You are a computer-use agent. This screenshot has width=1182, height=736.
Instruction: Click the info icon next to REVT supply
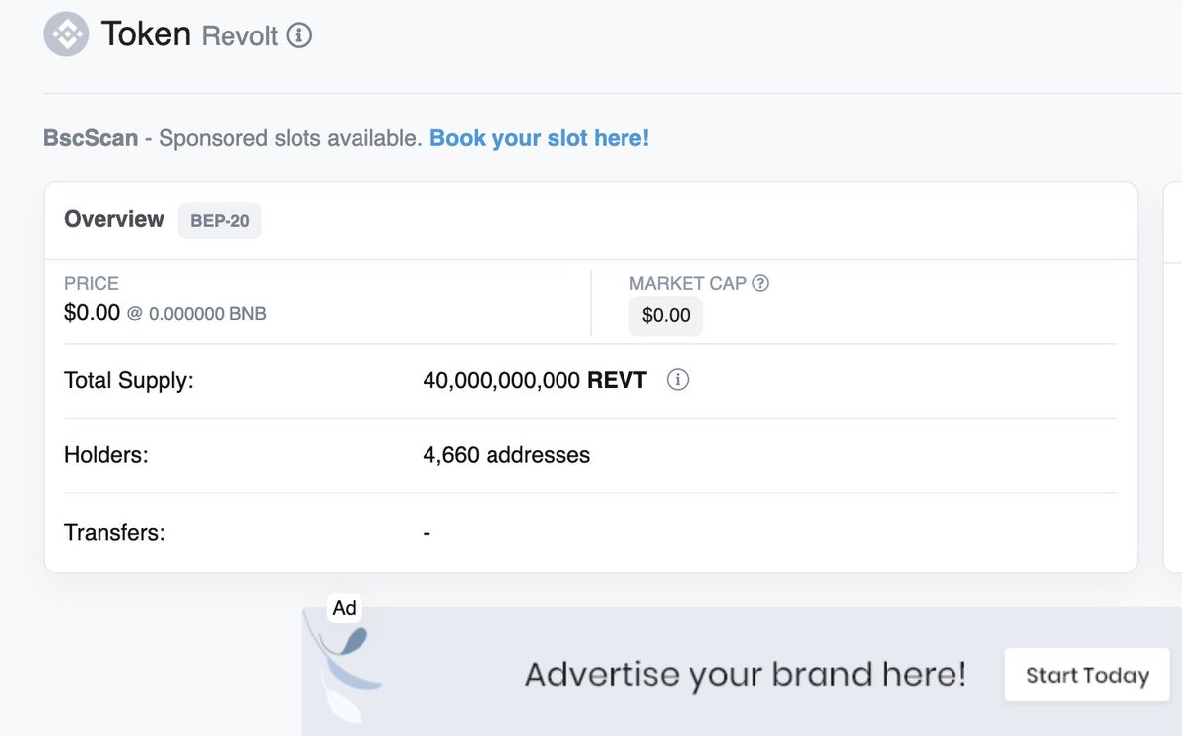(x=678, y=380)
